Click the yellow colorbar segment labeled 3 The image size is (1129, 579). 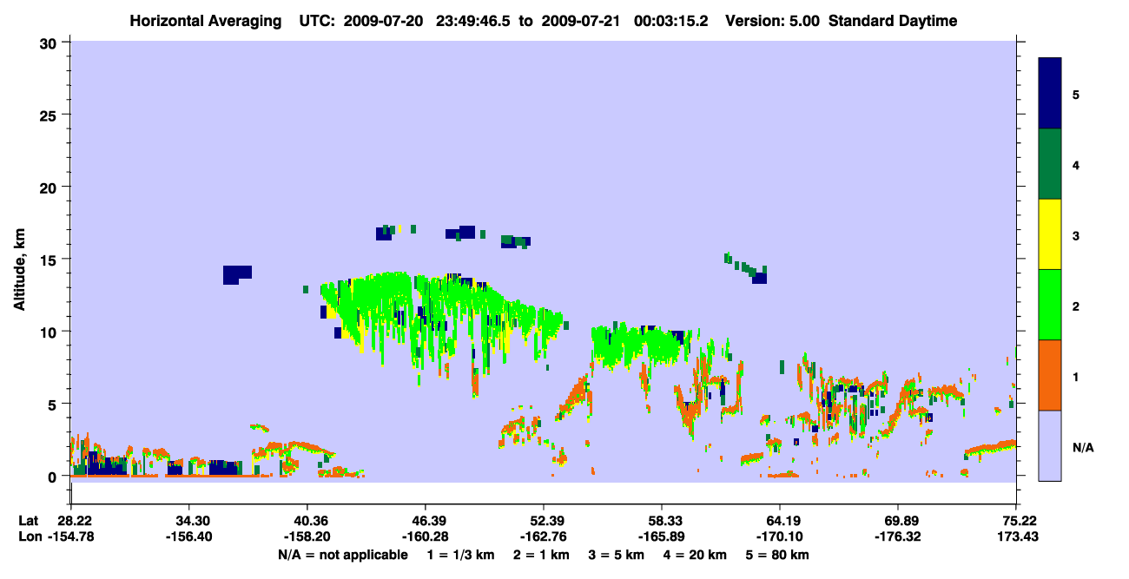point(1050,234)
